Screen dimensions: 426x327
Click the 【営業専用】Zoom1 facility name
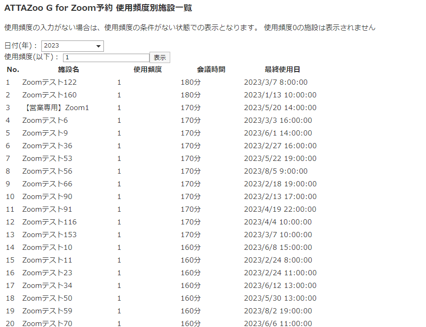click(x=55, y=108)
